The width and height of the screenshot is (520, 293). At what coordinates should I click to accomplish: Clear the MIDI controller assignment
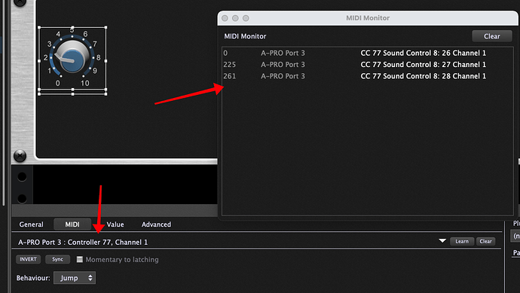click(x=485, y=241)
